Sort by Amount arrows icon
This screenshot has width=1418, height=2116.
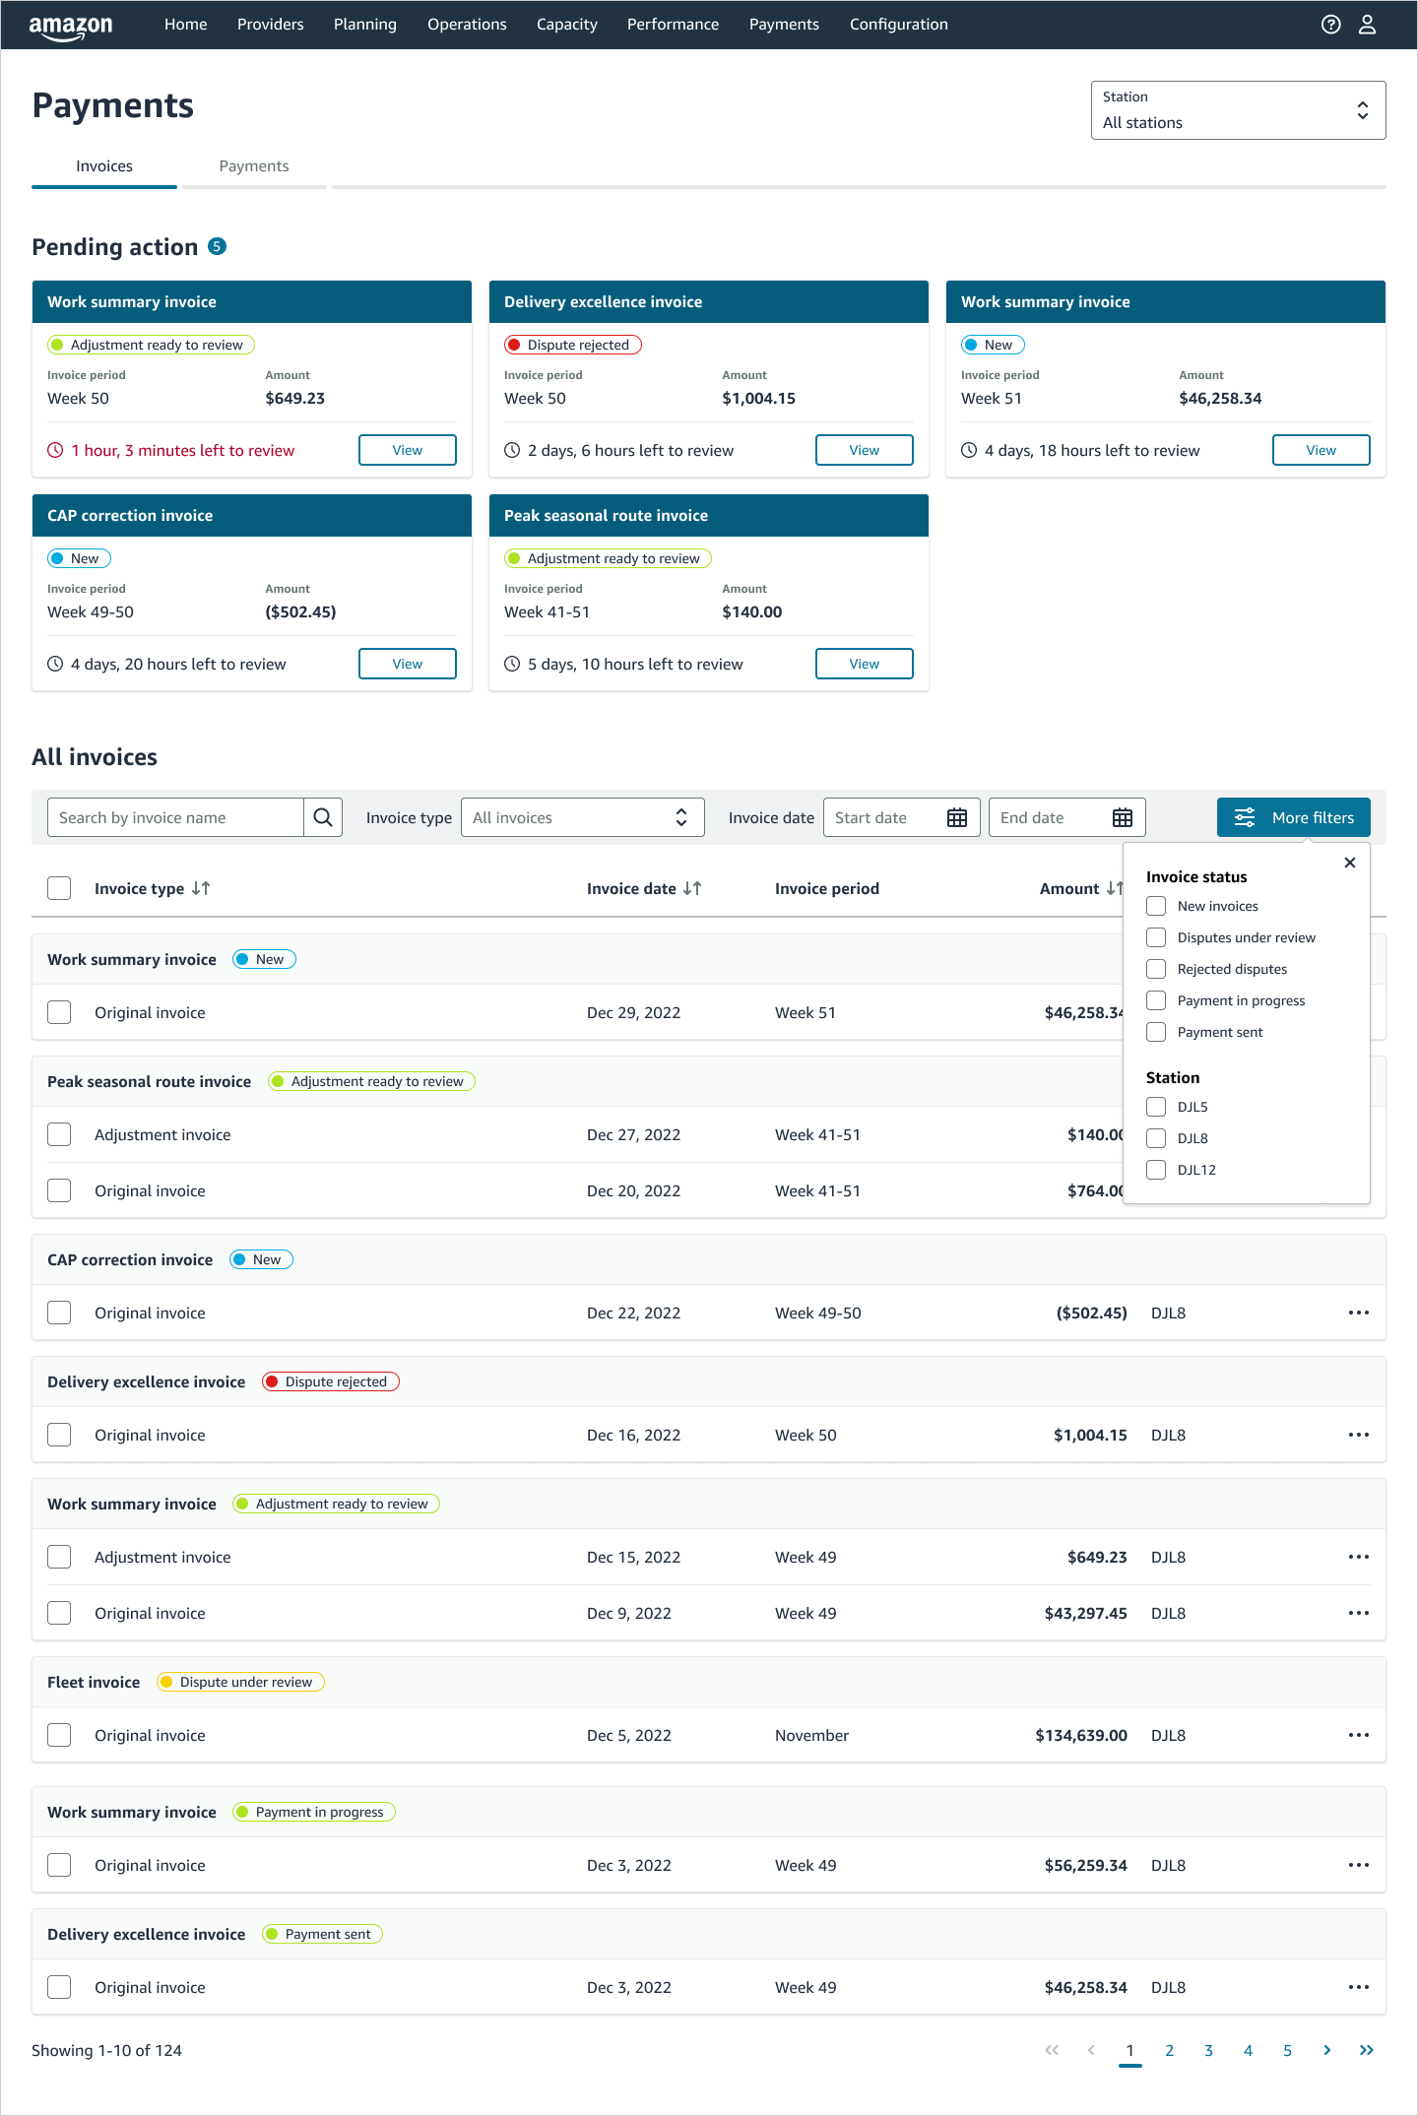point(1114,888)
